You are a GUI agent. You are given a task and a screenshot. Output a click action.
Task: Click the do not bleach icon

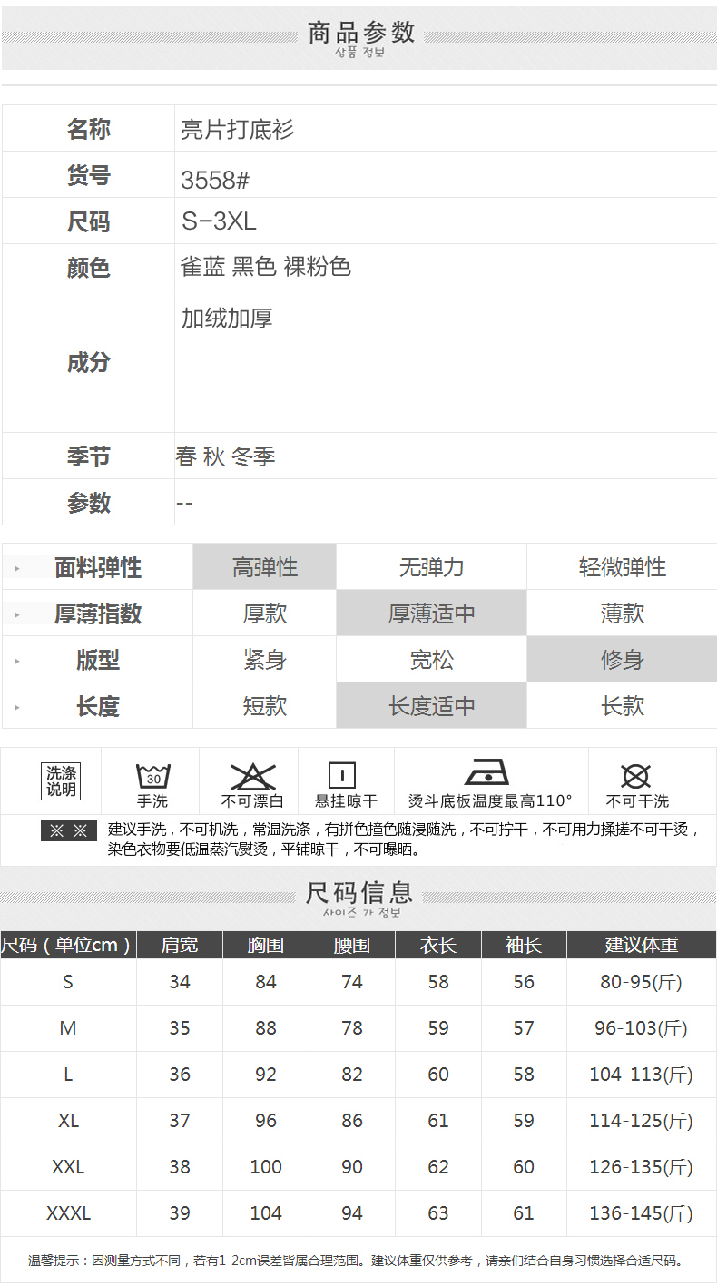click(x=252, y=776)
